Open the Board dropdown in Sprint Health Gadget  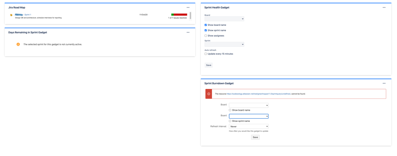[x=224, y=19]
